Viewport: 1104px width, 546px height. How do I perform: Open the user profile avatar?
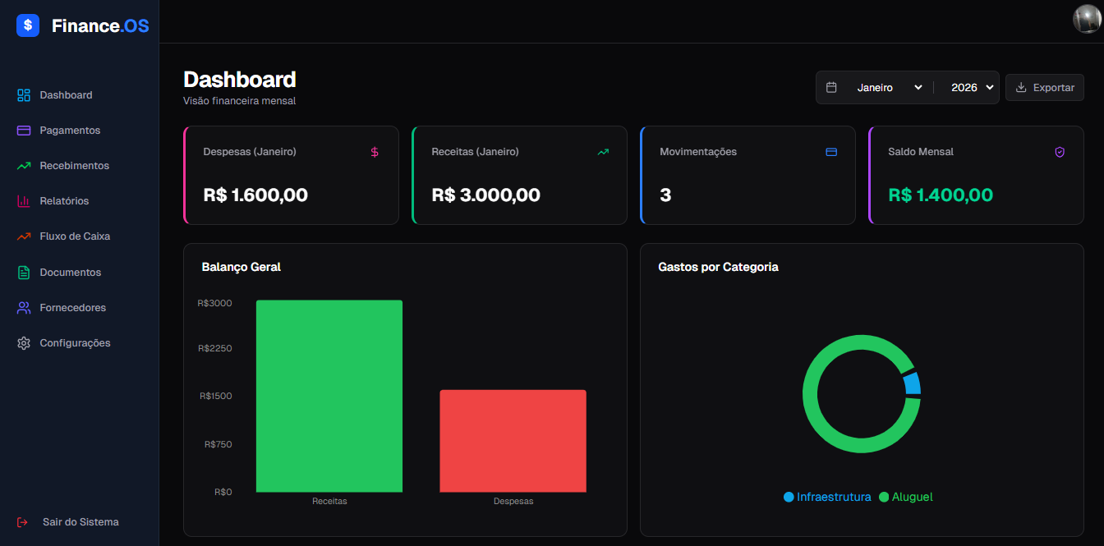[1086, 20]
